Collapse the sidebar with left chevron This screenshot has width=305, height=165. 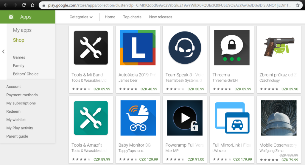[3, 51]
